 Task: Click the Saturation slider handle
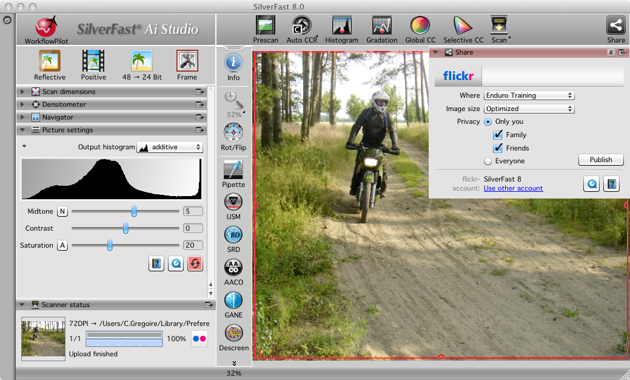[x=110, y=245]
